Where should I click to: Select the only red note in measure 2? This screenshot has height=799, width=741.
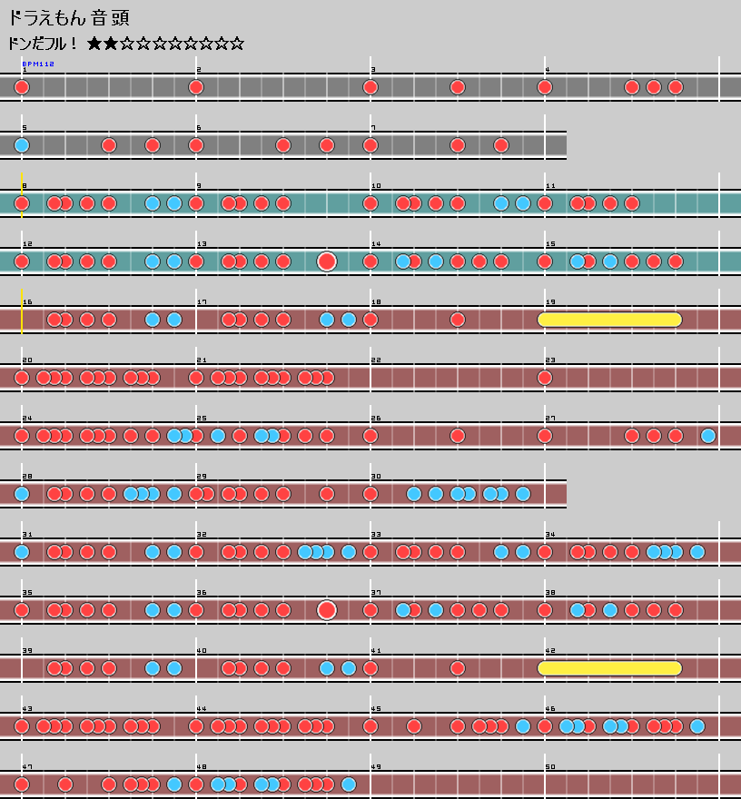[196, 87]
